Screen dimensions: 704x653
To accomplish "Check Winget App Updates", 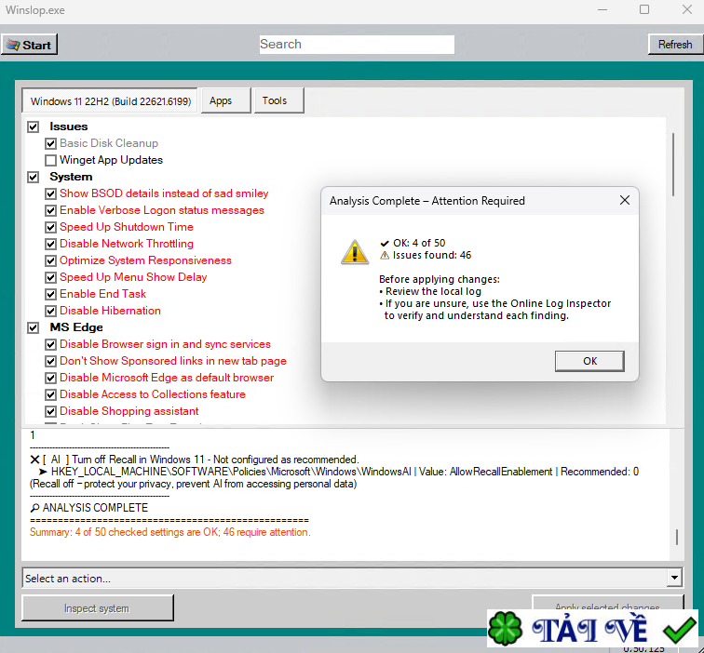I will [50, 160].
